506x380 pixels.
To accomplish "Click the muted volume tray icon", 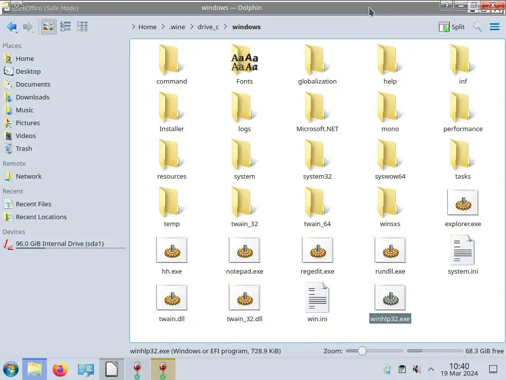I will (417, 369).
